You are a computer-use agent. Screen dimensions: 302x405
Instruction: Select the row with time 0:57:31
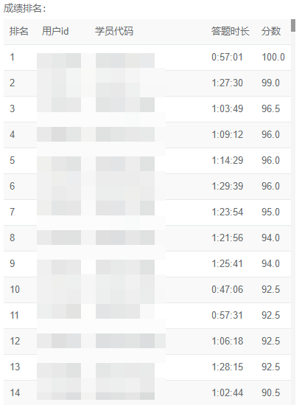[x=147, y=316]
